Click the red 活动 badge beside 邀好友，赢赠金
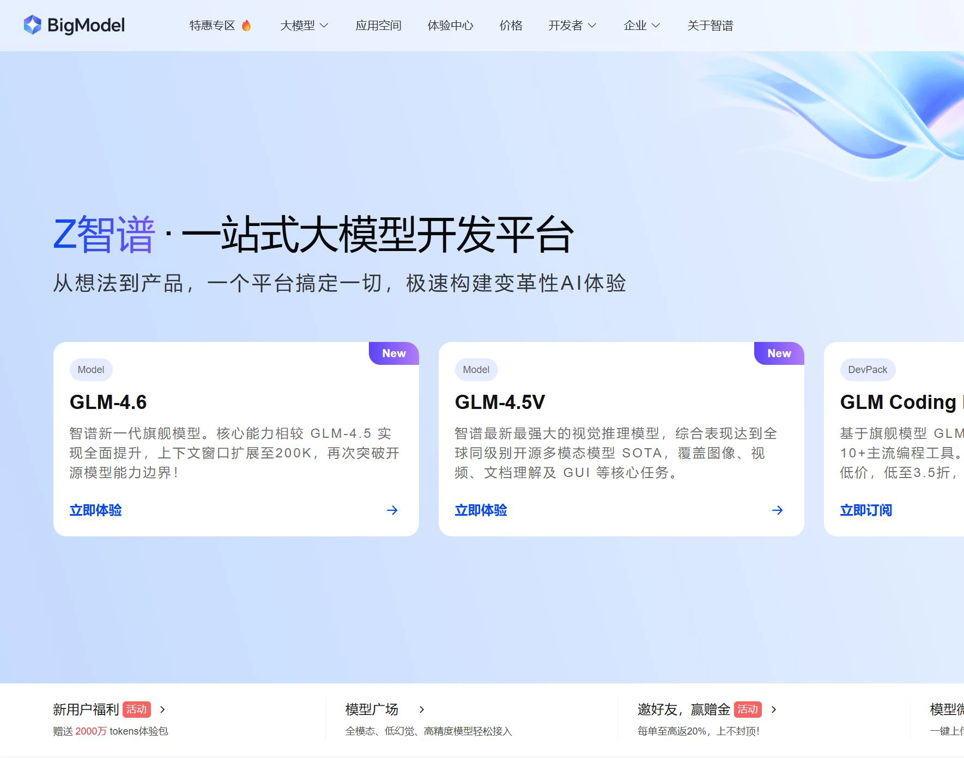Screen dimensions: 964x758 [748, 709]
